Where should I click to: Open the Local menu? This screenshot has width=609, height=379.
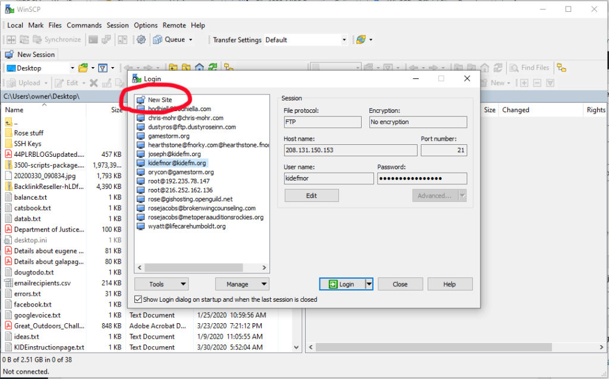[x=15, y=25]
